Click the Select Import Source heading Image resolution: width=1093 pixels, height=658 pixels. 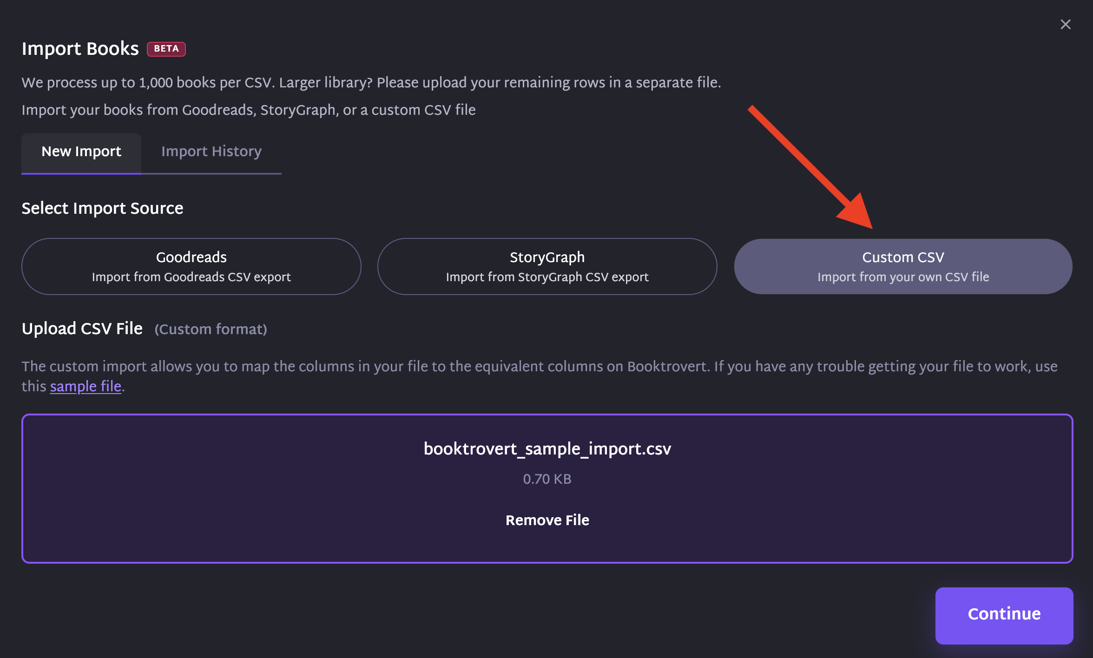pyautogui.click(x=102, y=208)
